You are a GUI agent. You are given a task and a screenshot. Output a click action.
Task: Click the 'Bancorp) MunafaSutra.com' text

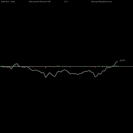tap(102, 2)
